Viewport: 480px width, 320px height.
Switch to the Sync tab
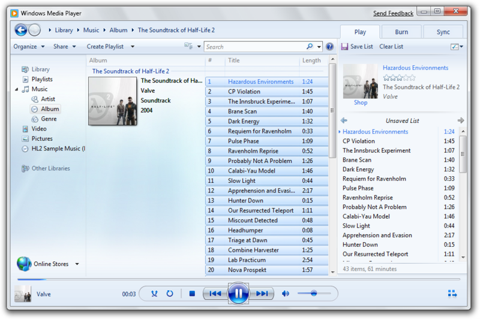point(443,32)
